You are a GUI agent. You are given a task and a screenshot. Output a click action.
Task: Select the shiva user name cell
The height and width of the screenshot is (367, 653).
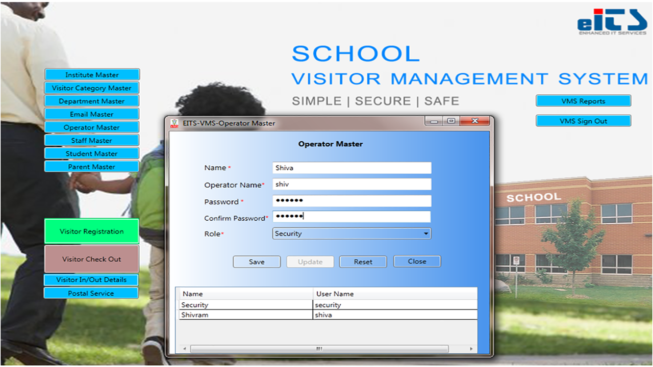(395, 315)
